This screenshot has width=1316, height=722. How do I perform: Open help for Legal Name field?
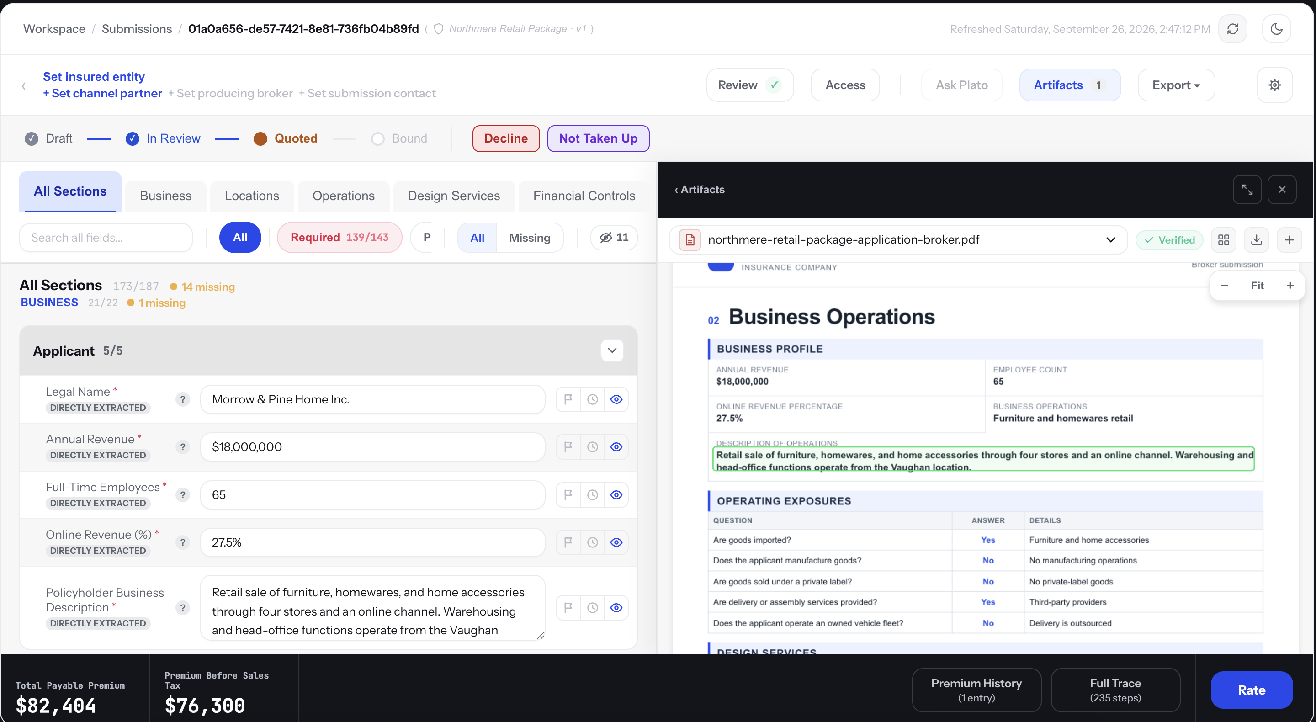point(183,399)
